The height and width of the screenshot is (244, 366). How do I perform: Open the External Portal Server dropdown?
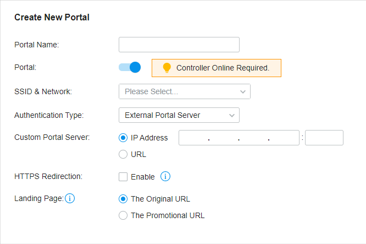tap(179, 115)
